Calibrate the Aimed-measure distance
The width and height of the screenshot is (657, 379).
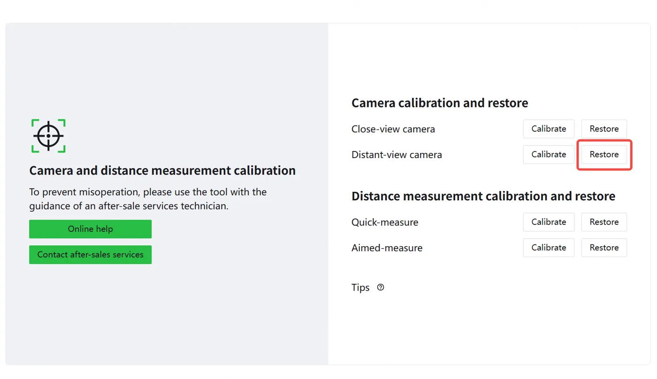(549, 247)
